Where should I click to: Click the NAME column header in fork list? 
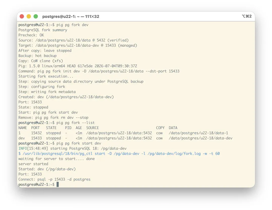coord(23,128)
